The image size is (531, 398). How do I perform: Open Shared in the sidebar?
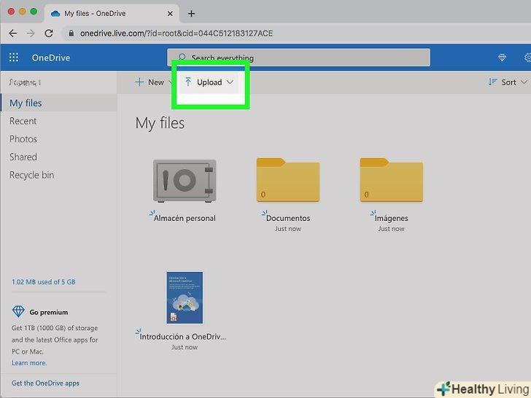23,157
